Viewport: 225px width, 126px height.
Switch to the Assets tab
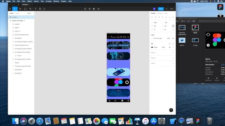coord(17,13)
